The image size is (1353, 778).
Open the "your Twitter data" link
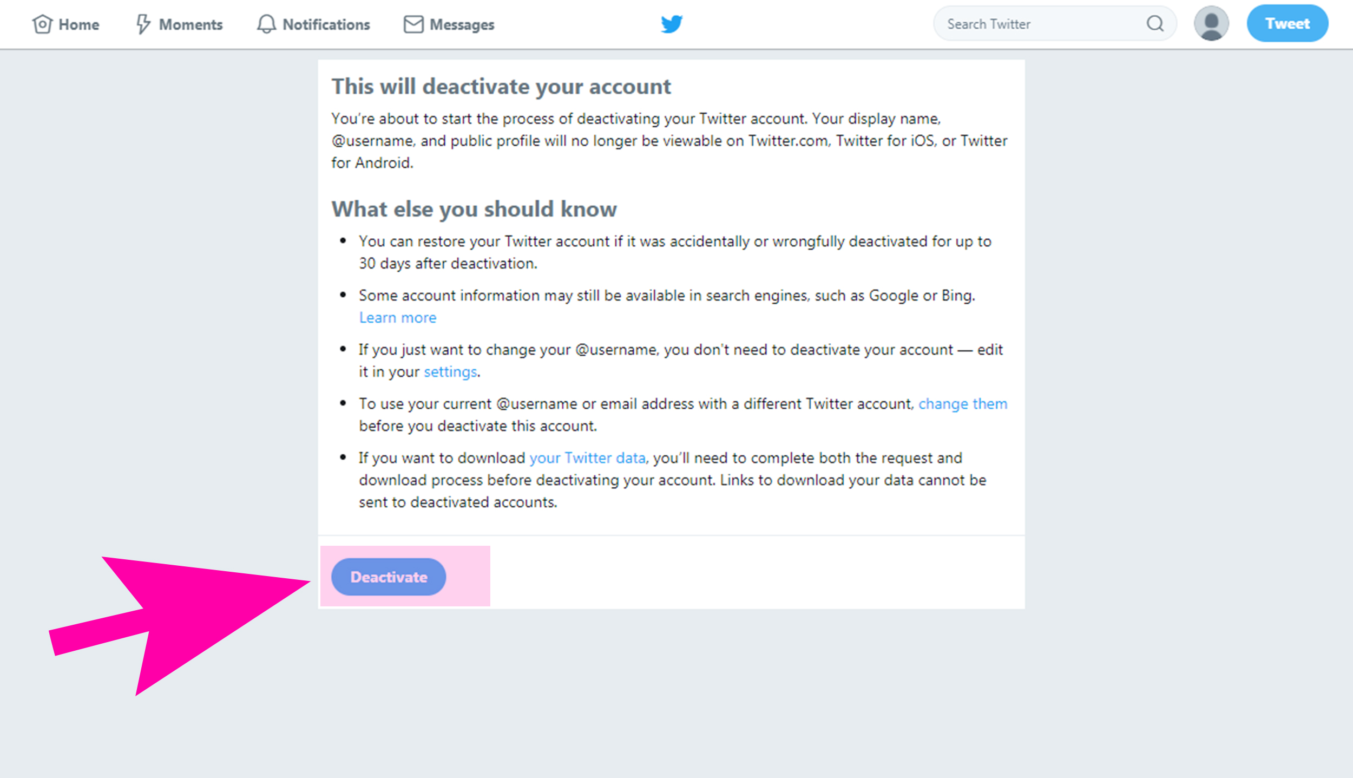587,458
